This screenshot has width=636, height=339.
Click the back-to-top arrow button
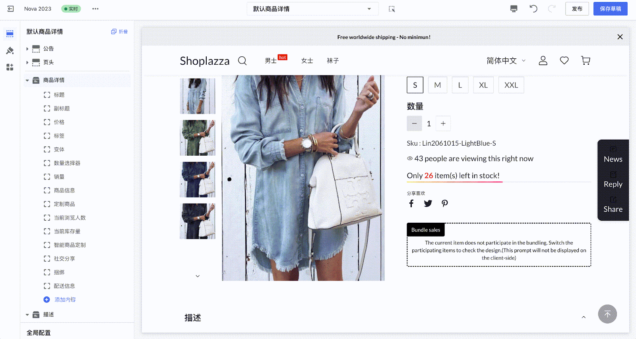pyautogui.click(x=607, y=314)
